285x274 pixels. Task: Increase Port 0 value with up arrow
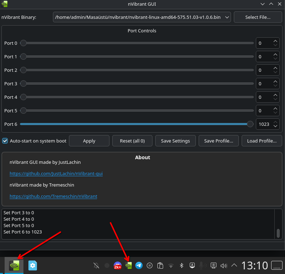coord(275,41)
